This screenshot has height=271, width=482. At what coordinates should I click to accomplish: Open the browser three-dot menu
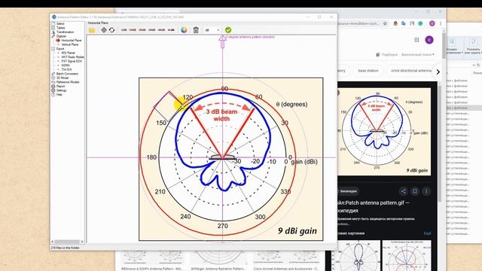tap(441, 23)
